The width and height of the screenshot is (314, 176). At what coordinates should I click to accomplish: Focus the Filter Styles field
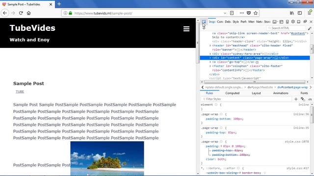(246, 99)
